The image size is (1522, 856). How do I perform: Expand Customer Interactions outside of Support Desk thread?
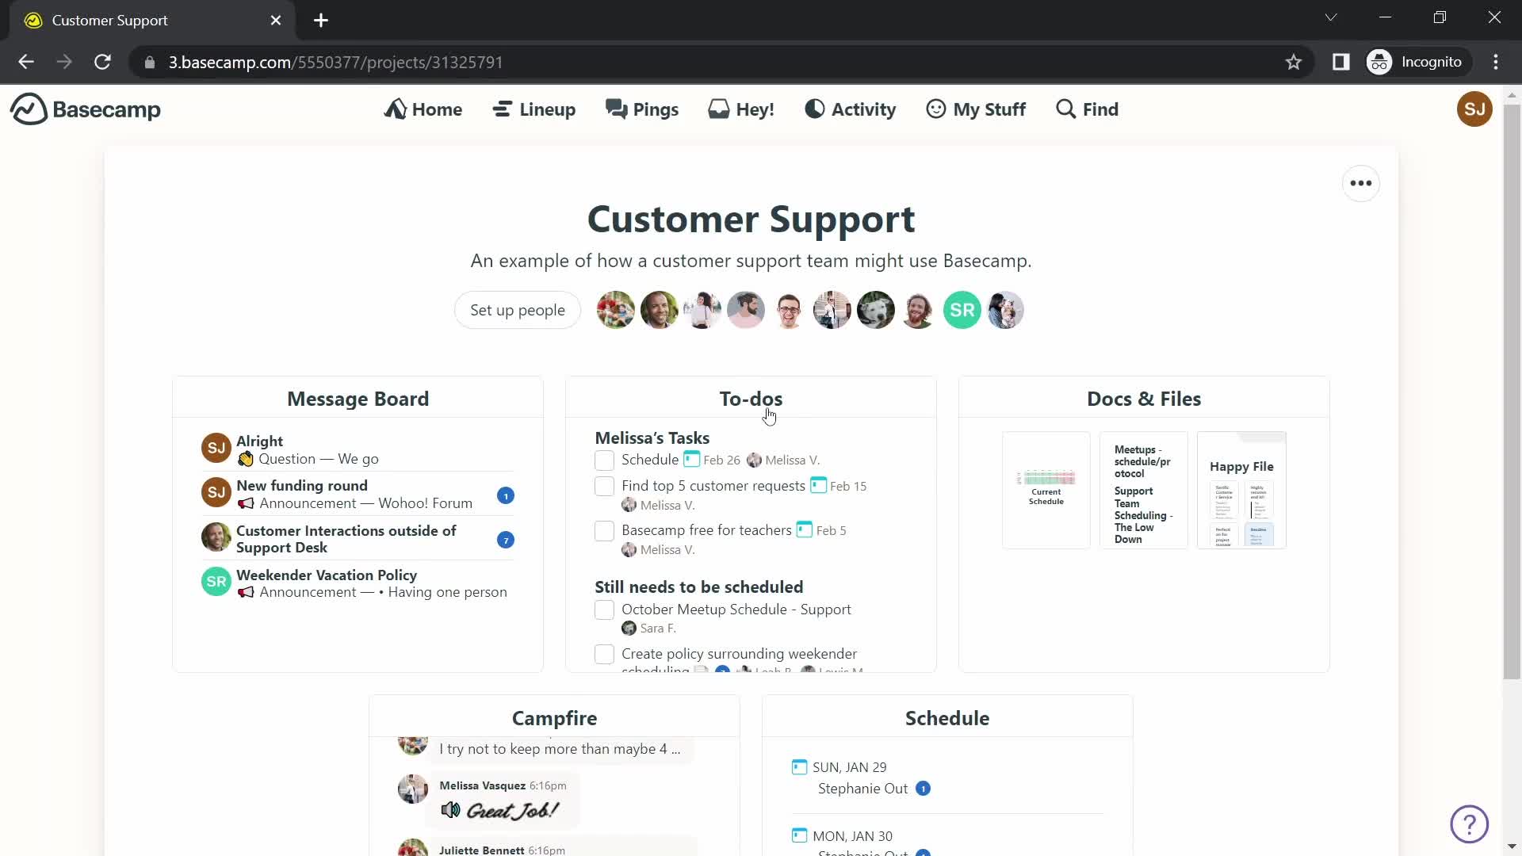pos(347,538)
